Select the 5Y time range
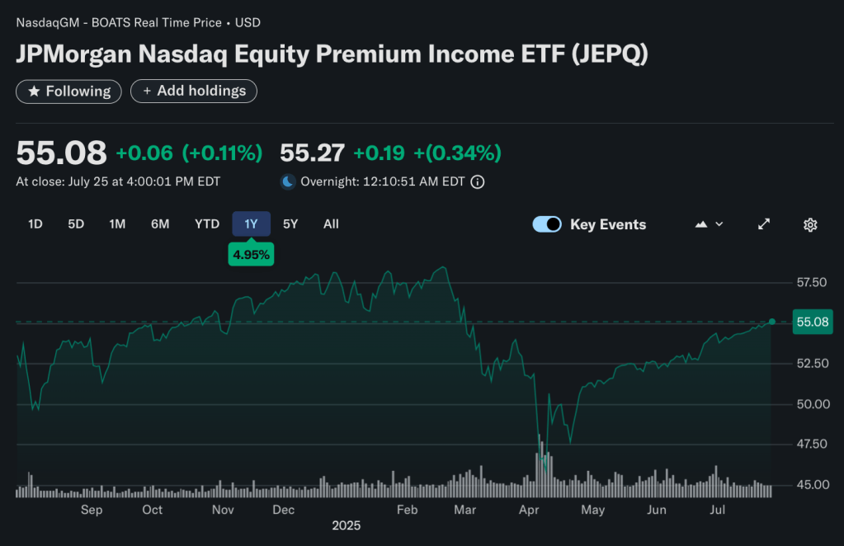Viewport: 844px width, 546px height. [290, 224]
